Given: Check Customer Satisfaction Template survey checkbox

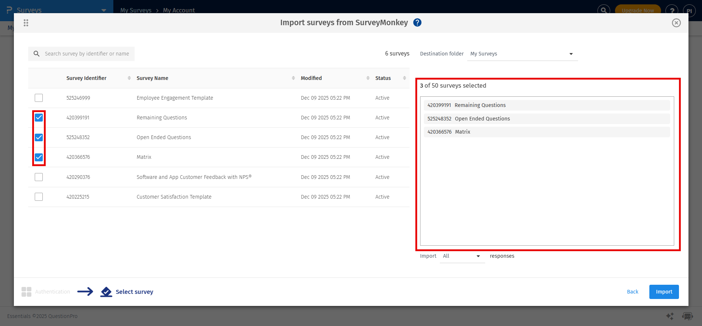Looking at the screenshot, I should (39, 197).
